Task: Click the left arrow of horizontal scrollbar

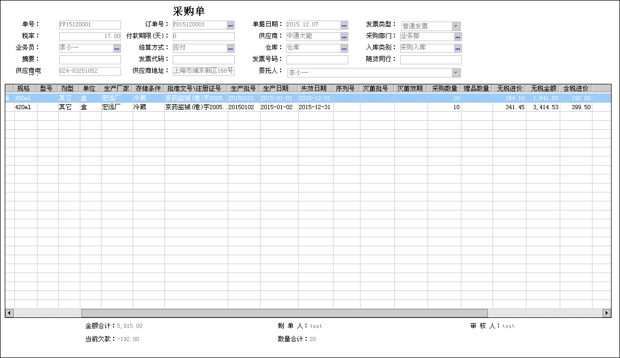Action: point(9,313)
